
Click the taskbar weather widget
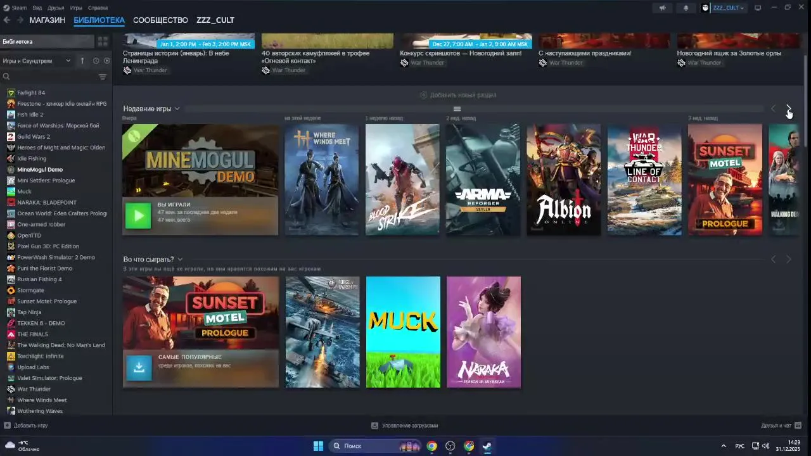click(x=22, y=446)
